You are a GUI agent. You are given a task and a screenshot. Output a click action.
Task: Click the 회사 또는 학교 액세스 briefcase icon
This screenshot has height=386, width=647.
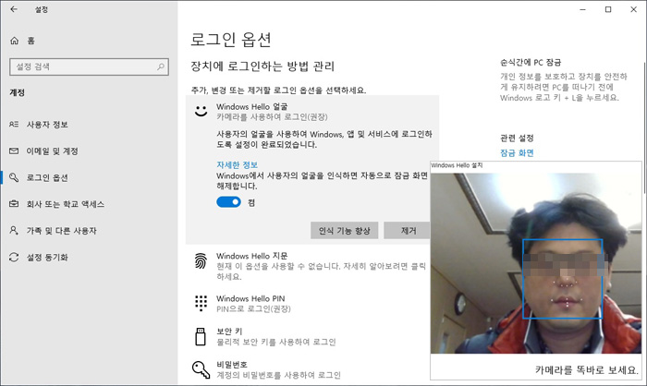pyautogui.click(x=14, y=204)
